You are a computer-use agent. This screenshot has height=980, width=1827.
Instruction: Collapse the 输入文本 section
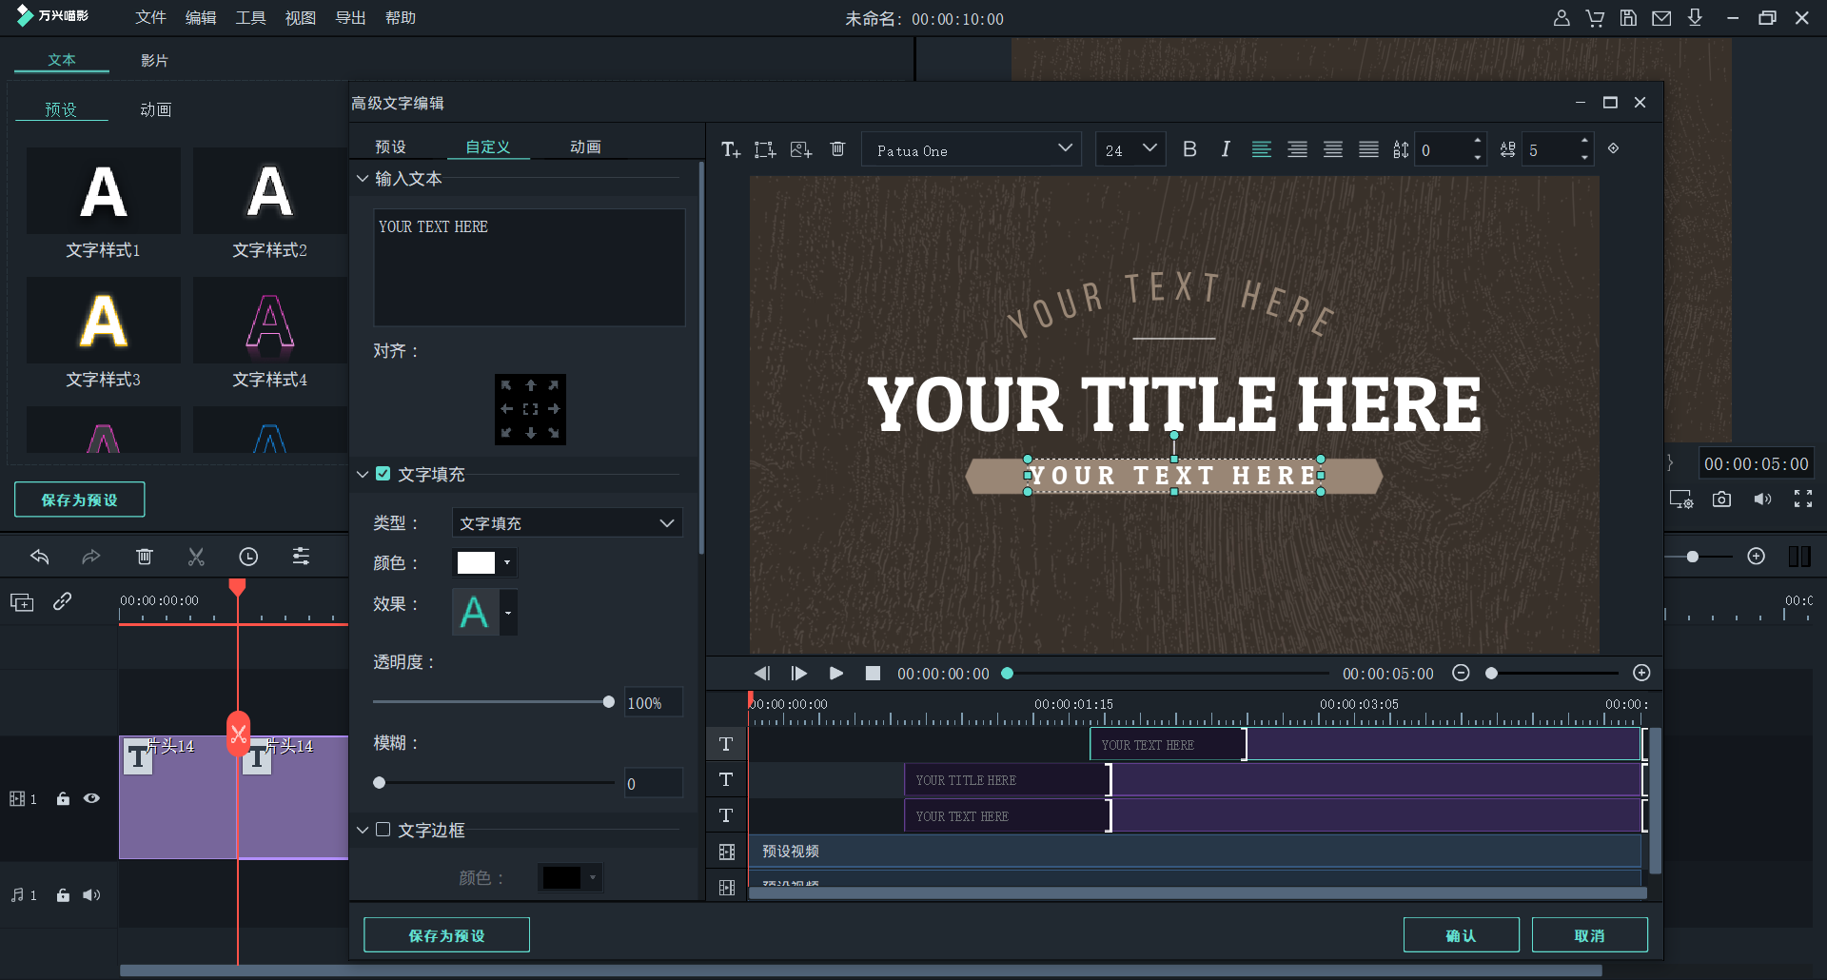[363, 179]
